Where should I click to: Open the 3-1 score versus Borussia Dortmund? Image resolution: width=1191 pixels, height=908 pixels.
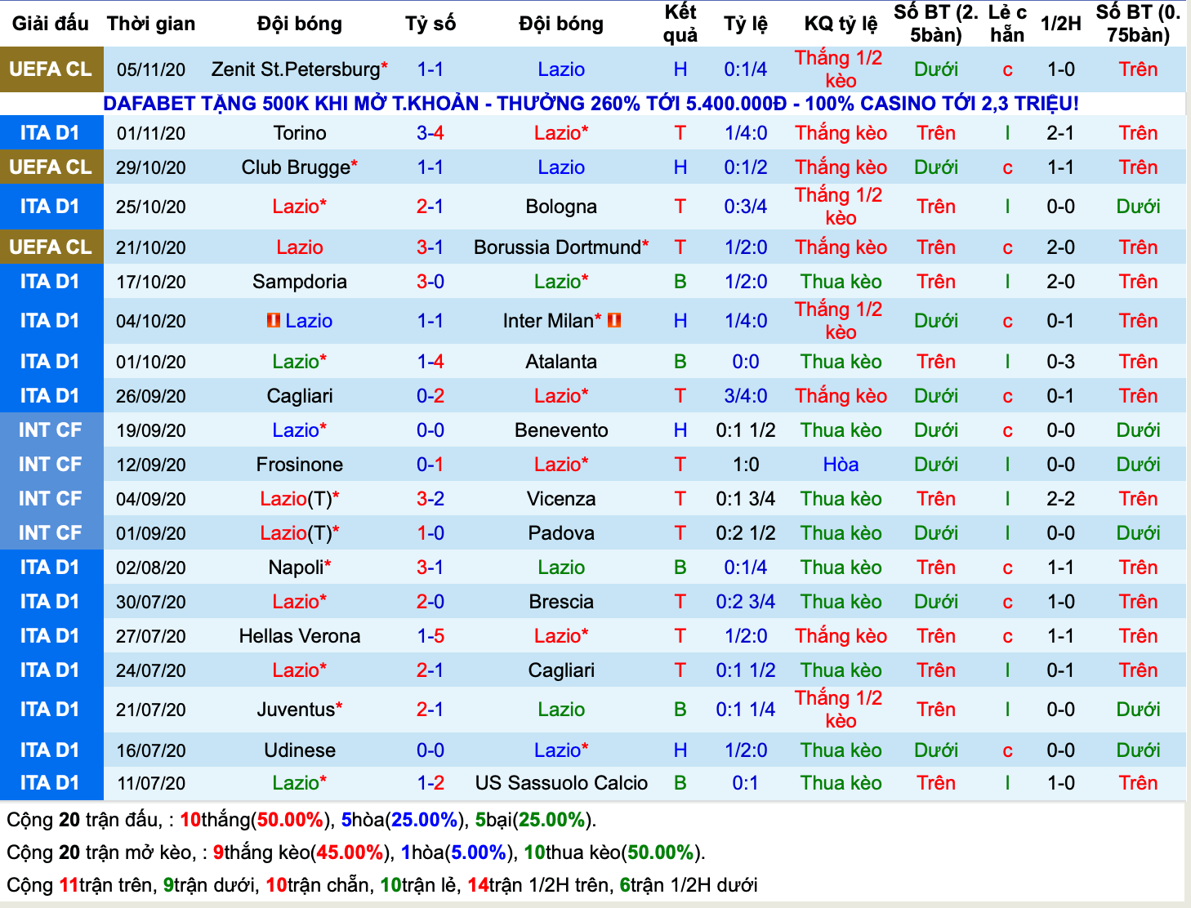pyautogui.click(x=430, y=247)
